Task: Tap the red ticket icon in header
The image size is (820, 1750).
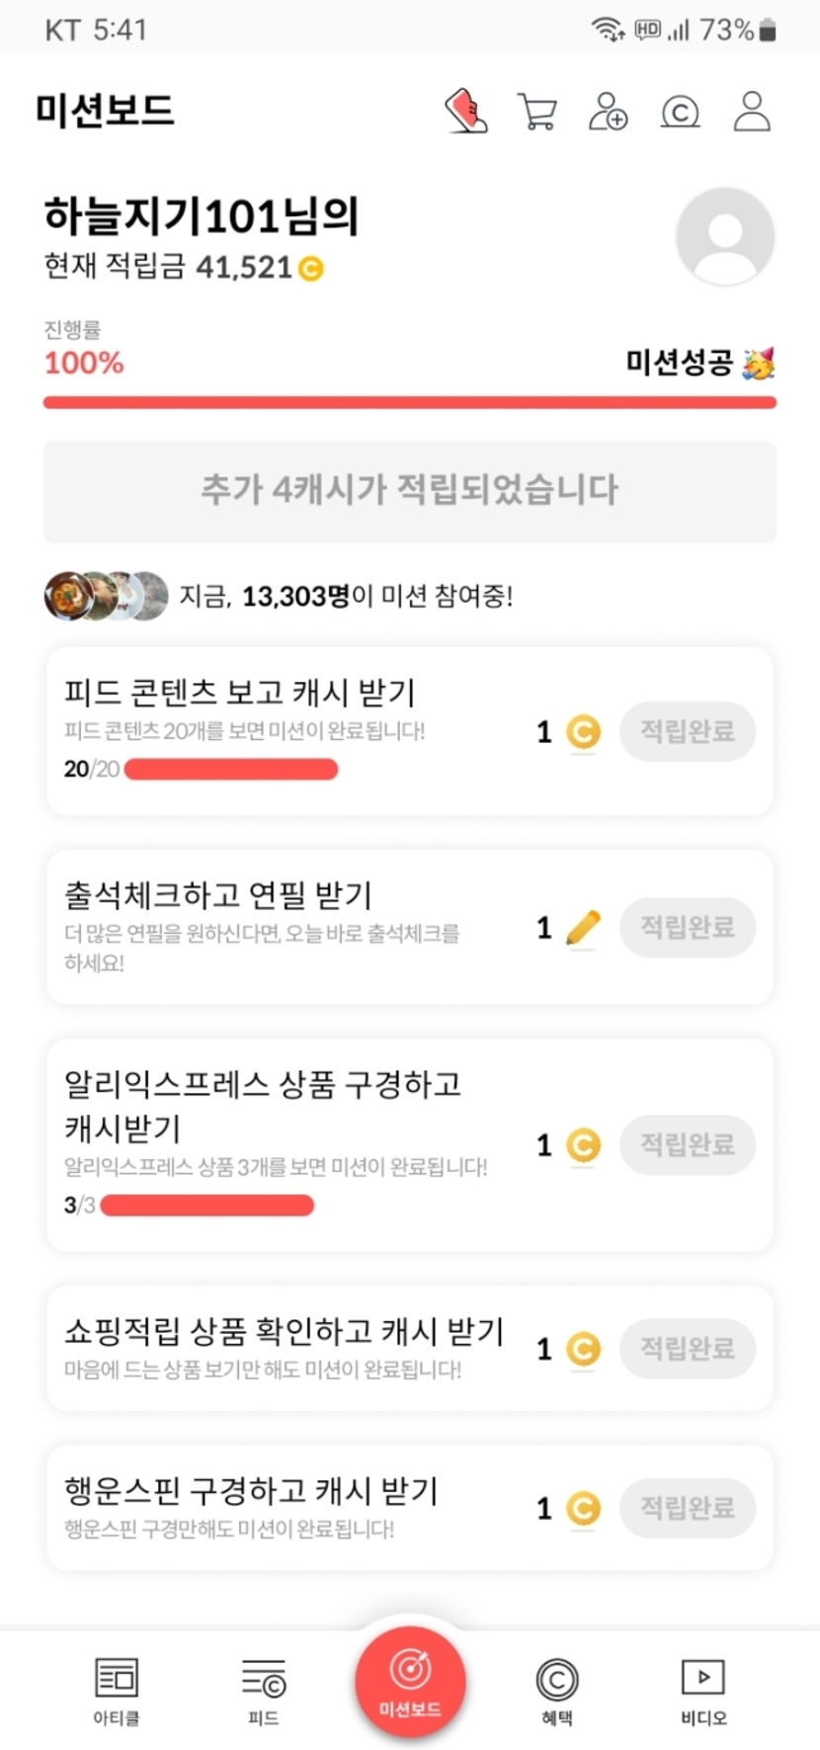Action: pos(466,111)
